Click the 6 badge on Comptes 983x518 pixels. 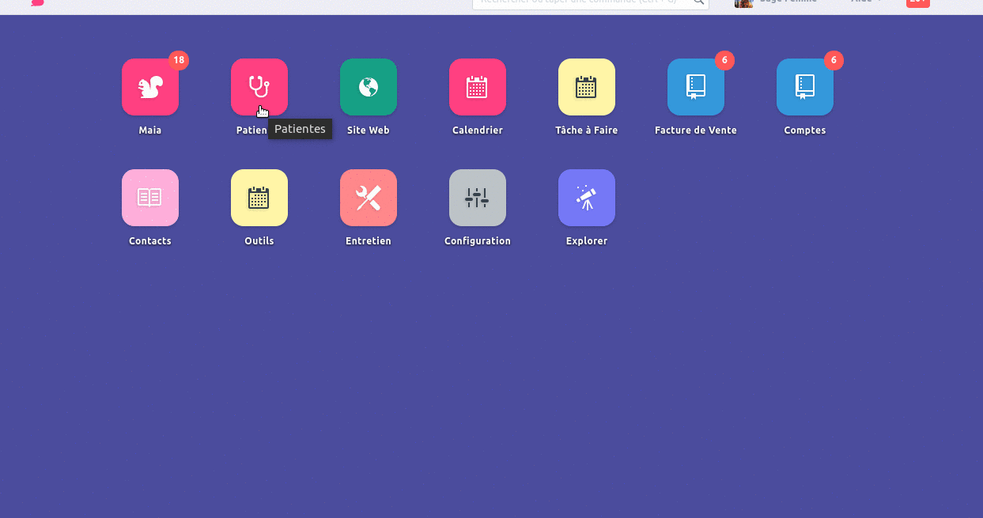[834, 60]
